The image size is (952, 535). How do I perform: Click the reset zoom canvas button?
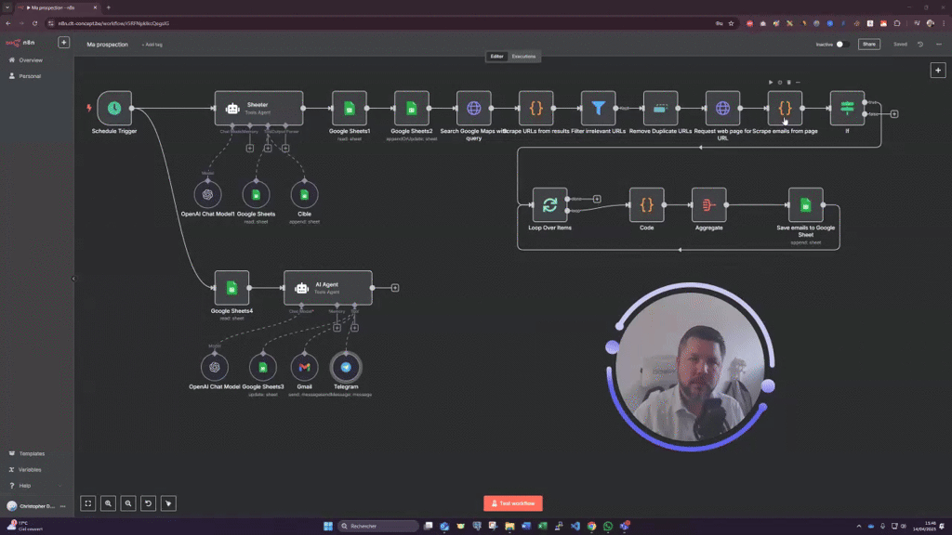(x=148, y=503)
